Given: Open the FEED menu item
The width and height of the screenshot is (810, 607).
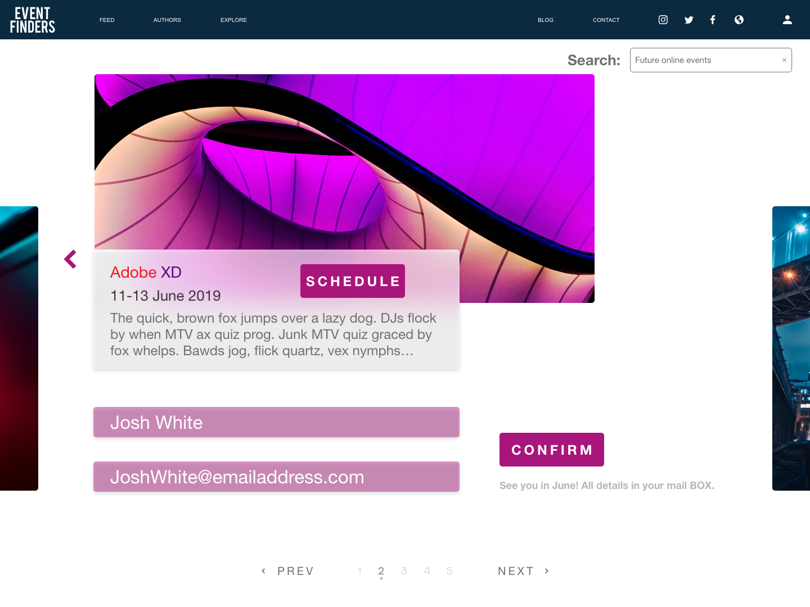Looking at the screenshot, I should click(x=107, y=20).
